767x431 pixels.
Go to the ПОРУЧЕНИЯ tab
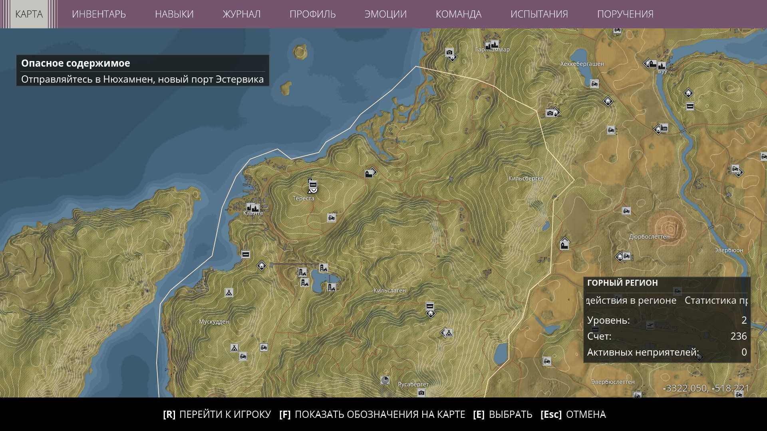pyautogui.click(x=625, y=14)
